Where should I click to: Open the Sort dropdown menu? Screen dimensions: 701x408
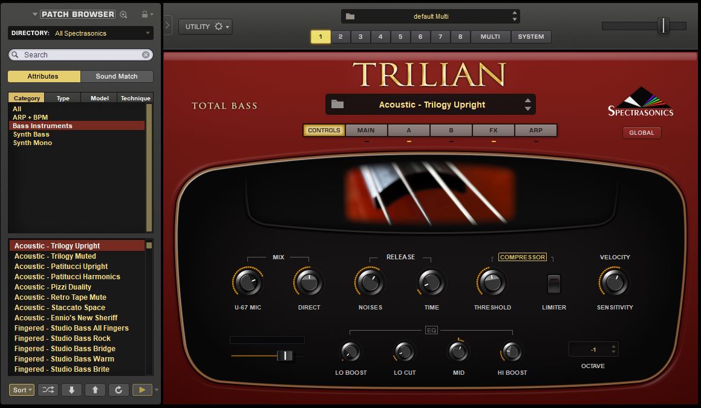tap(22, 390)
